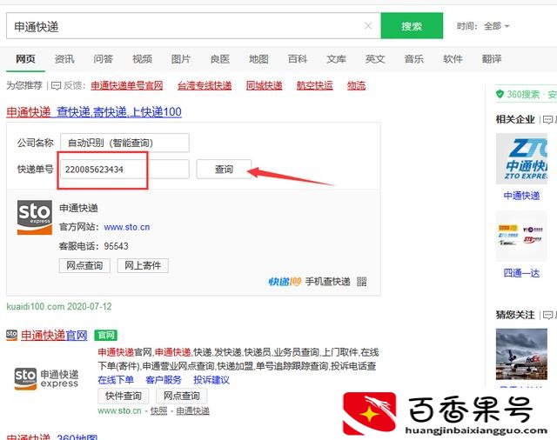Open suggested link 物流
The width and height of the screenshot is (557, 440).
[356, 85]
